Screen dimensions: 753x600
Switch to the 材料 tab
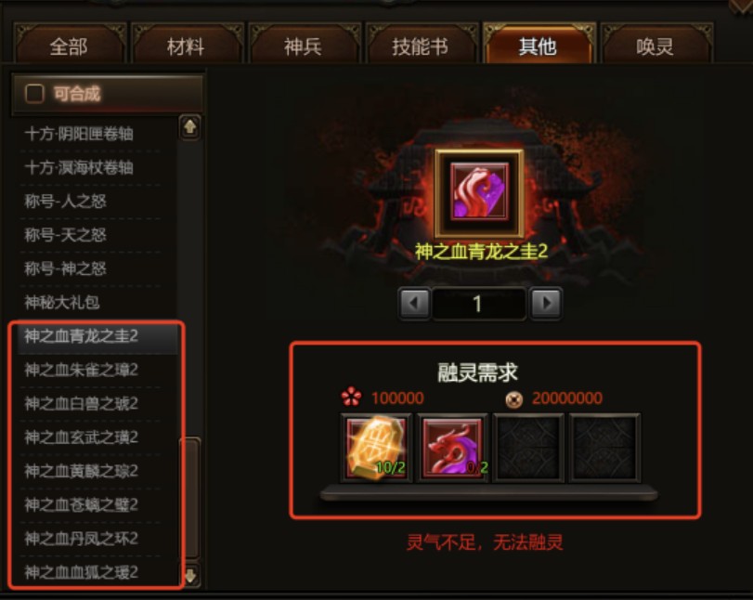click(186, 46)
